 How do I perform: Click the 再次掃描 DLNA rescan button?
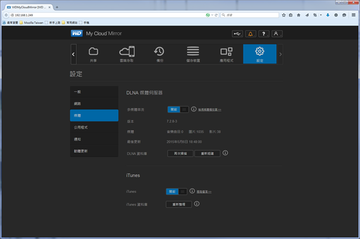(181, 154)
